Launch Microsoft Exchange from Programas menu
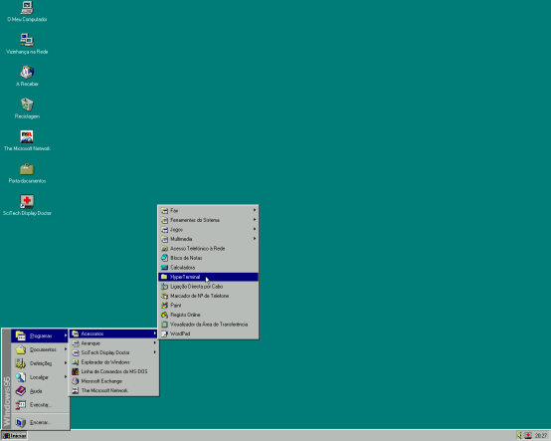This screenshot has height=441, width=551. [113, 381]
